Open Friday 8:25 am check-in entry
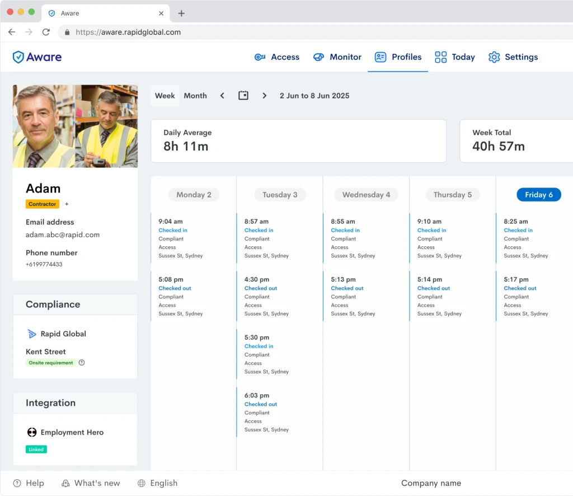Viewport: 573px width, 496px height. 534,238
